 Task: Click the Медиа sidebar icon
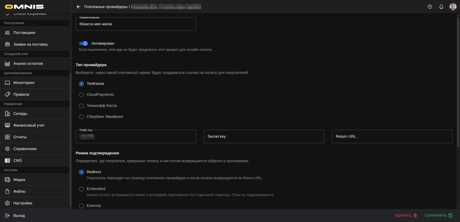click(x=7, y=180)
